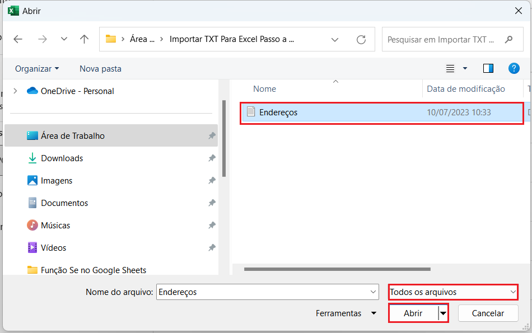Refresh the current folder listing
The image size is (532, 333).
[x=361, y=39]
